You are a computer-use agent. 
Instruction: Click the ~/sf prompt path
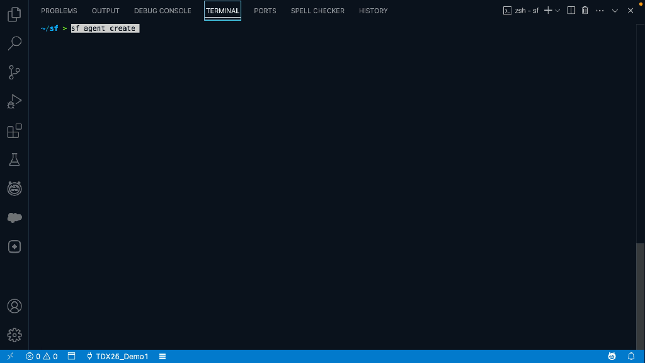49,28
